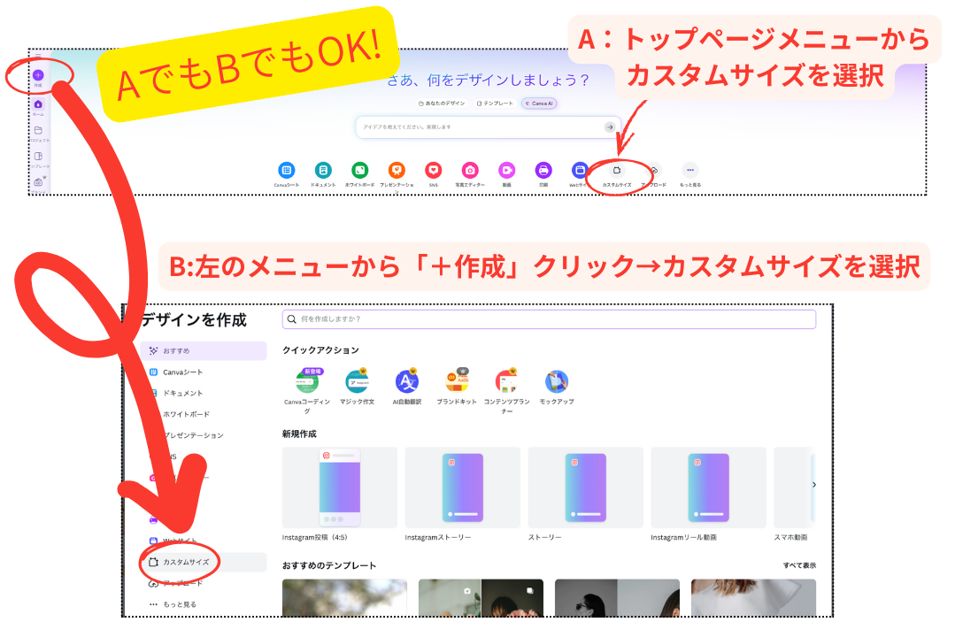Open the 印刷 icon in the top menu

pos(543,169)
